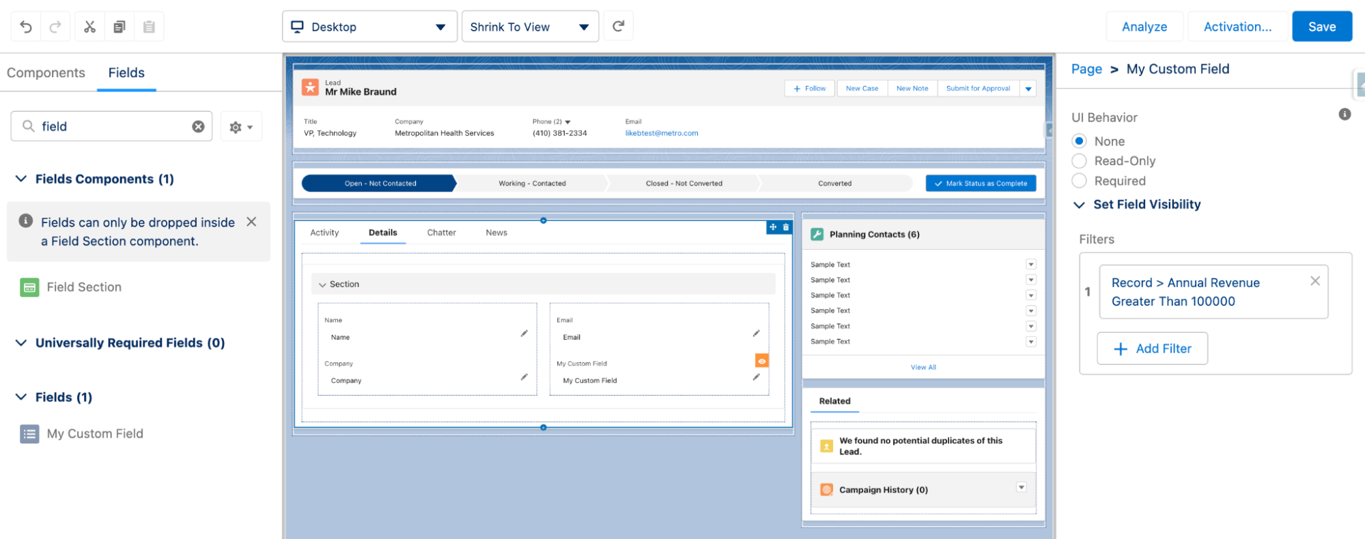Click the View All link
The width and height of the screenshot is (1365, 539).
click(x=923, y=367)
